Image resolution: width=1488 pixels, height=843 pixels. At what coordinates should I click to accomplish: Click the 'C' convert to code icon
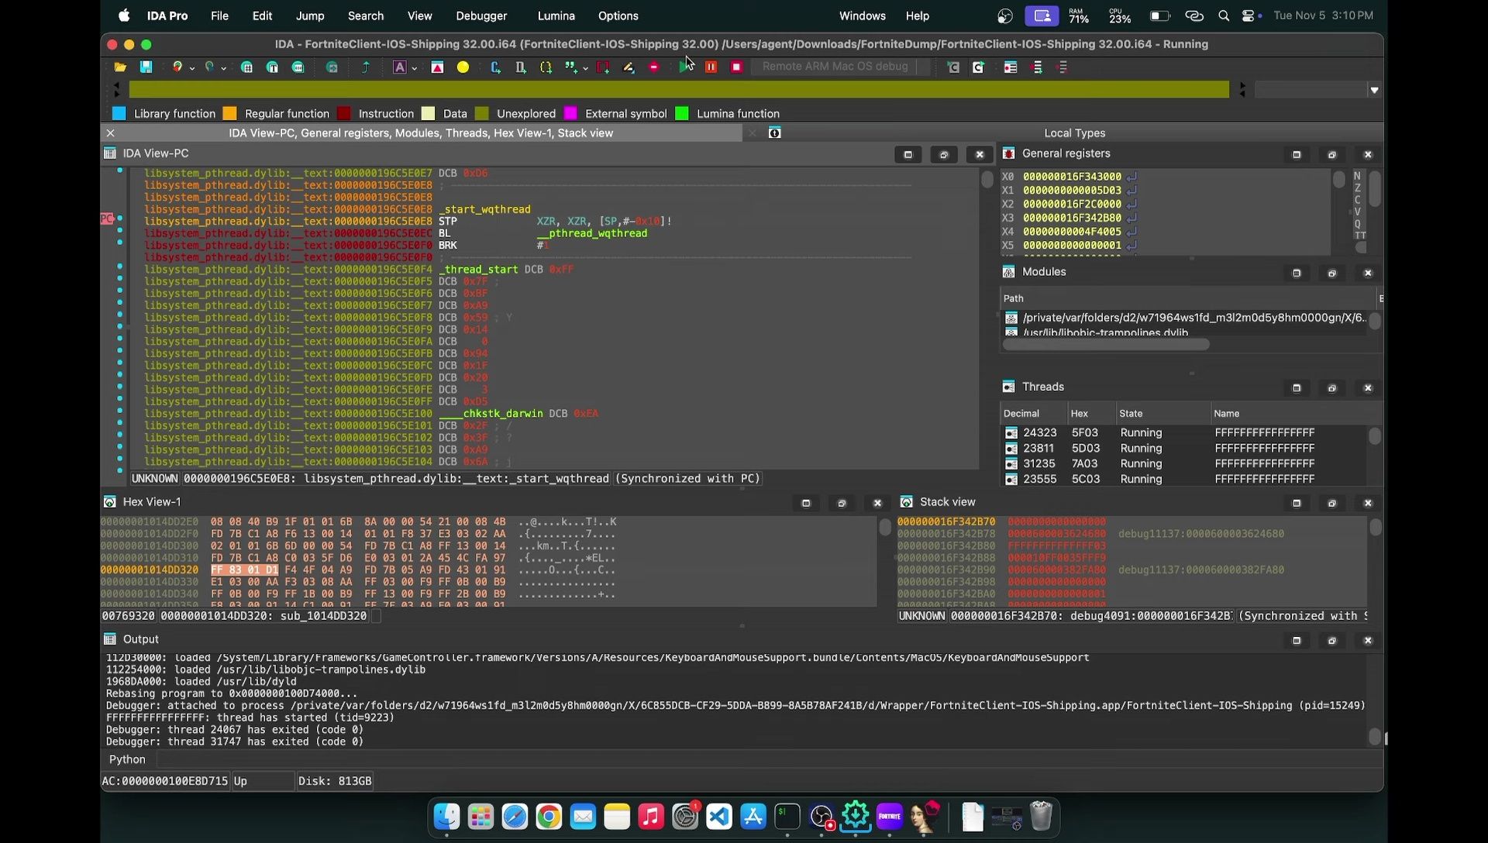point(495,67)
